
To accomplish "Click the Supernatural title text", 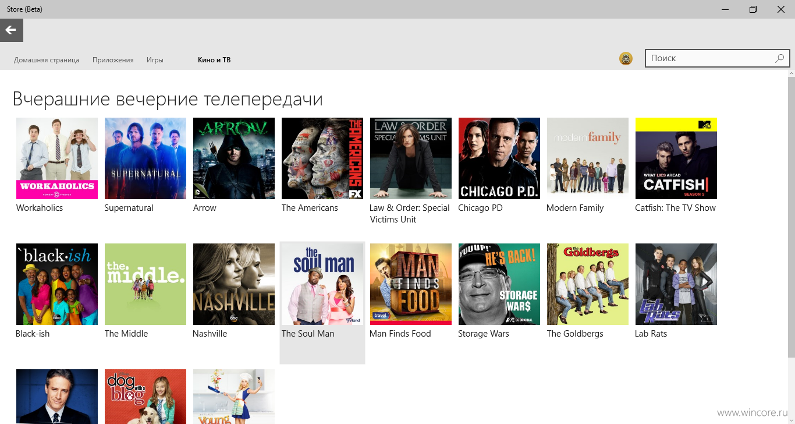I will [x=129, y=208].
